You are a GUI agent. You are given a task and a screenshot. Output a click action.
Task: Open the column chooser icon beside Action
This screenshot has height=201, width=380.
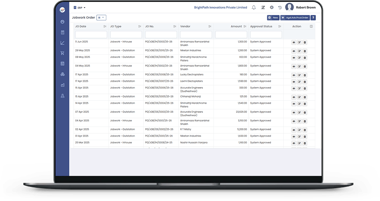click(311, 27)
